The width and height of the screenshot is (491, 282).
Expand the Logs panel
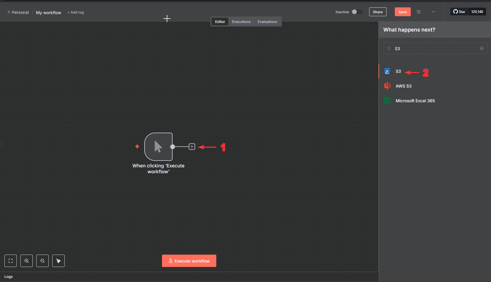[9, 277]
